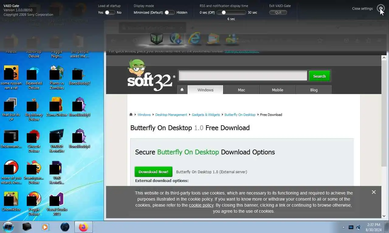This screenshot has height=233, width=389.
Task: Select the BonziBuddy4 desktop icon
Action: [x=79, y=139]
